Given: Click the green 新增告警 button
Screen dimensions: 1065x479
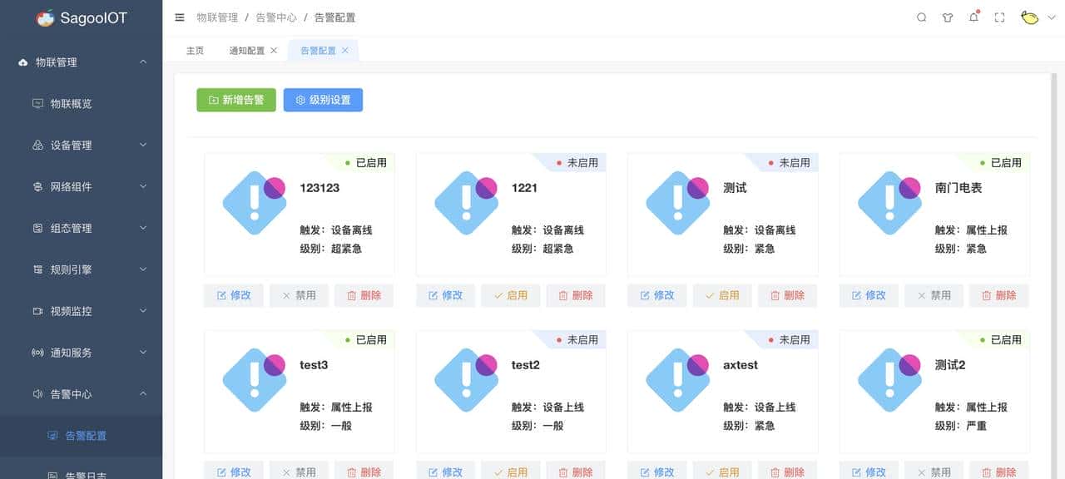Looking at the screenshot, I should 235,99.
